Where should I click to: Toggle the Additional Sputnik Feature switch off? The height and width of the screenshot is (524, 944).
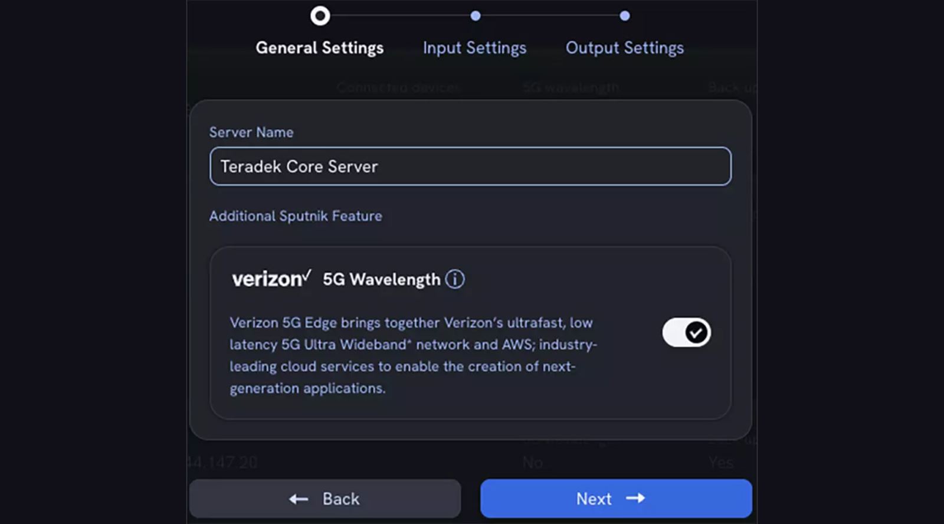(x=686, y=332)
